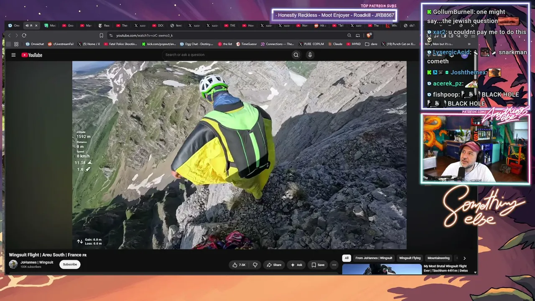Save the video to a playlist

pyautogui.click(x=318, y=265)
